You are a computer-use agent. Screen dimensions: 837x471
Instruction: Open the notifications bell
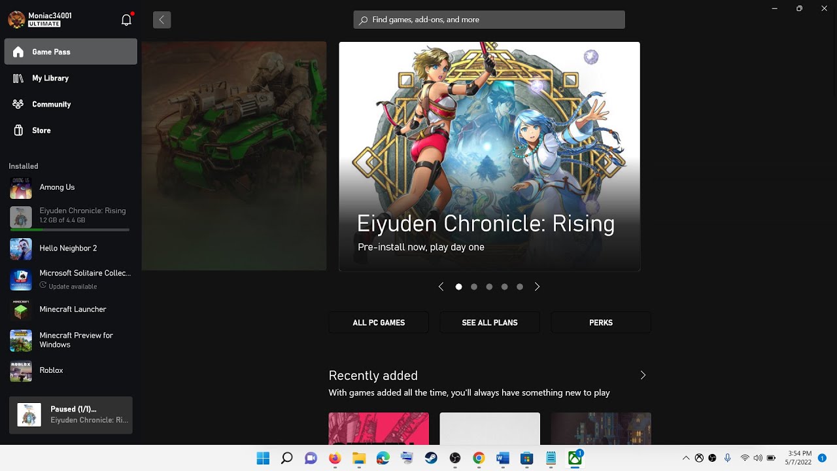point(127,20)
